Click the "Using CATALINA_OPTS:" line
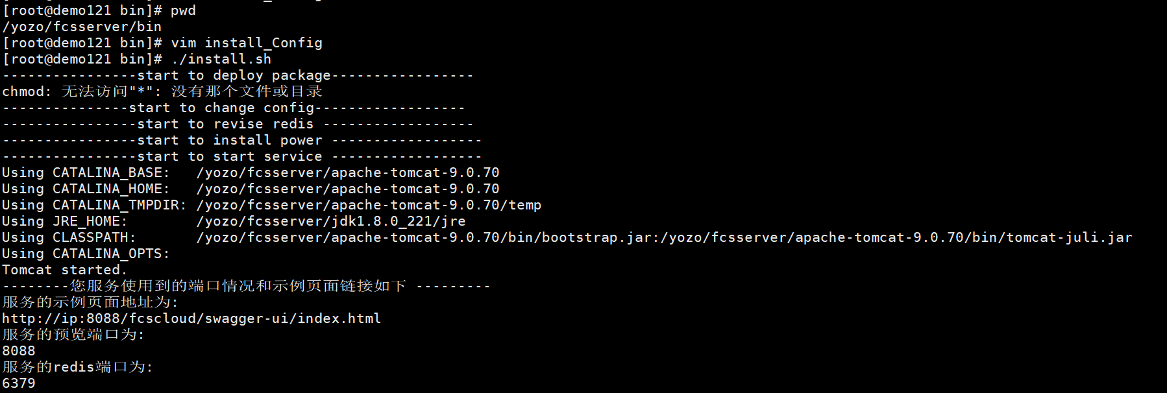 pyautogui.click(x=86, y=254)
